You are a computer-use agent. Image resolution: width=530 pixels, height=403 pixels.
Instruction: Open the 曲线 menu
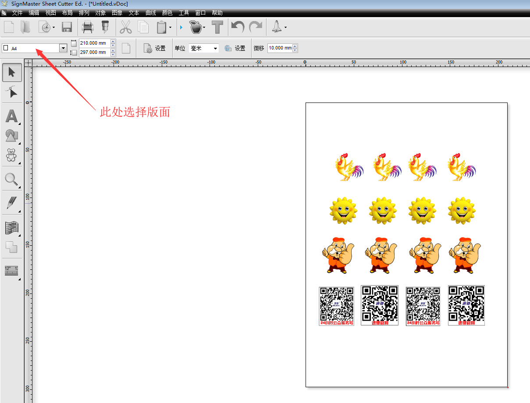pyautogui.click(x=150, y=13)
